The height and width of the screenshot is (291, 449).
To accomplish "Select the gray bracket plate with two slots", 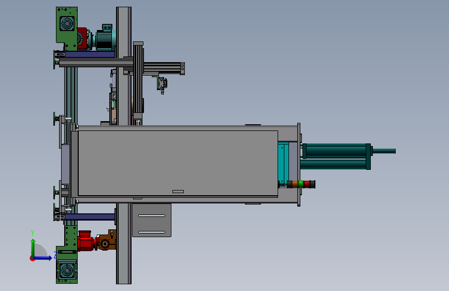I will coord(152,220).
